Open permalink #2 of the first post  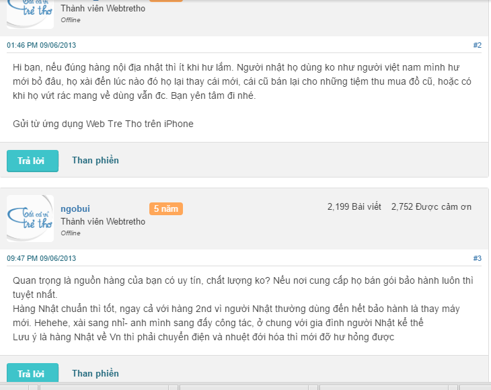(477, 45)
